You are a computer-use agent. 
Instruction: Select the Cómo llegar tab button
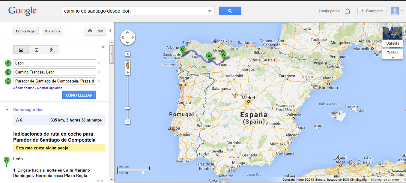pos(26,31)
